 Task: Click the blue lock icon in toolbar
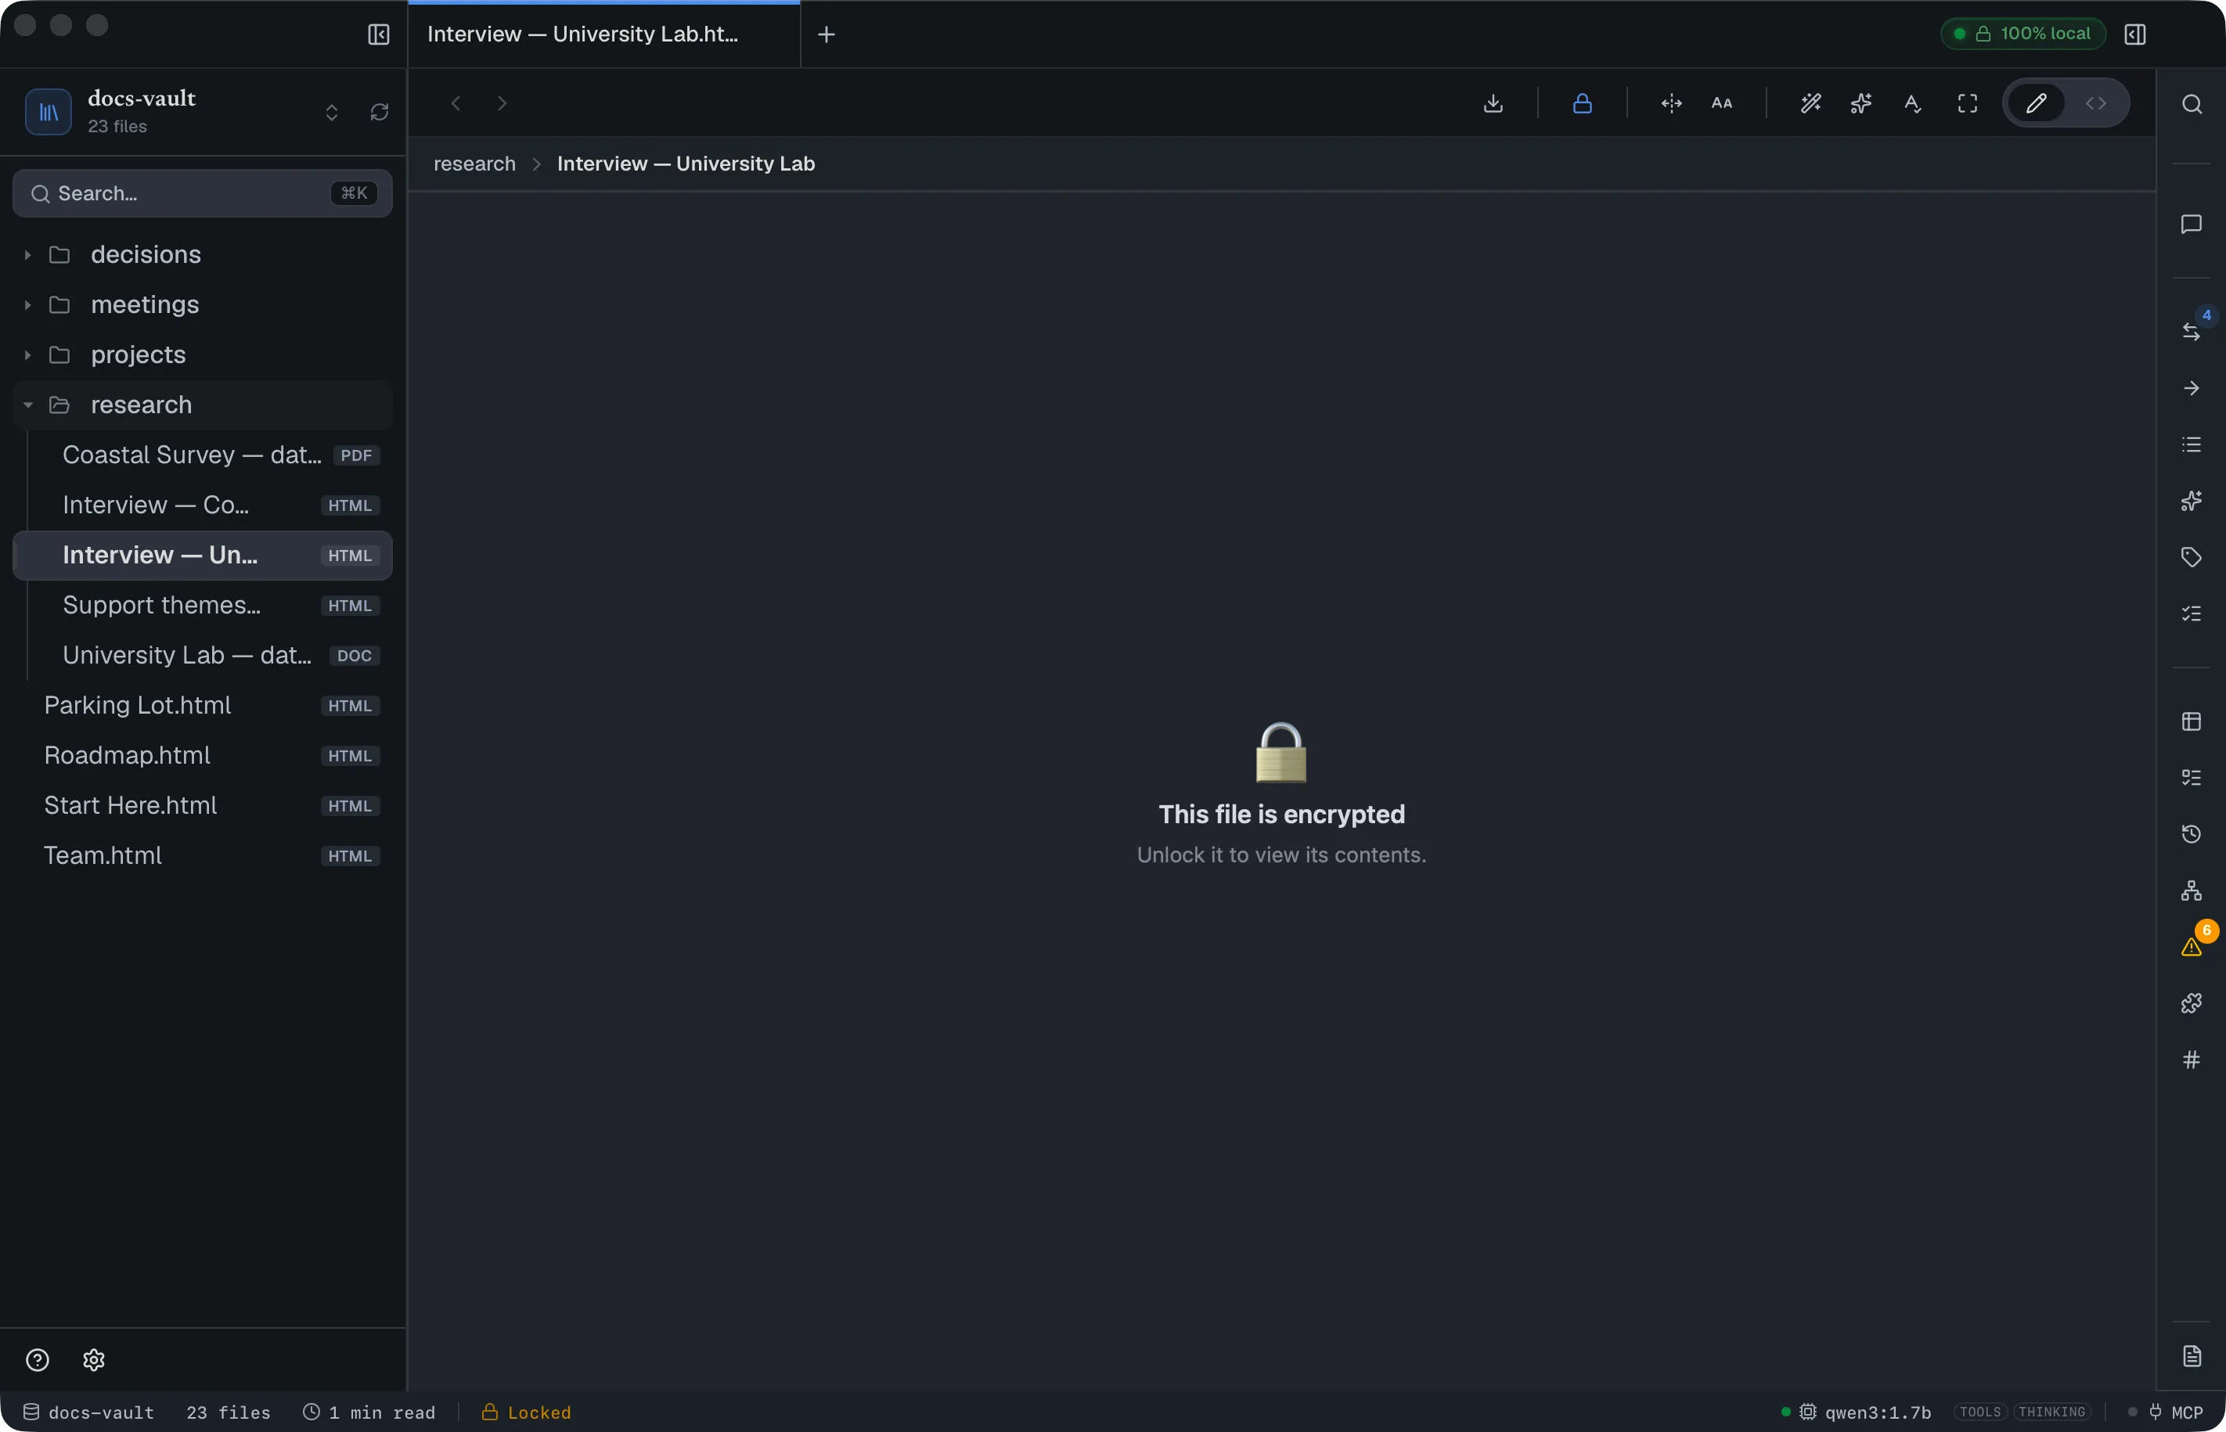pos(1582,103)
